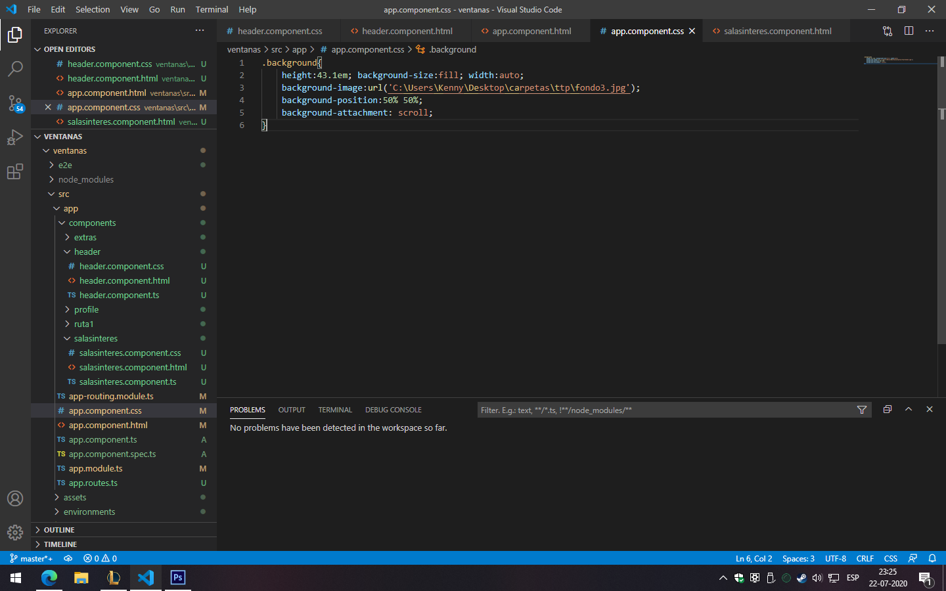The height and width of the screenshot is (591, 946).
Task: Open app-routing.module.ts in file tree
Action: [111, 396]
